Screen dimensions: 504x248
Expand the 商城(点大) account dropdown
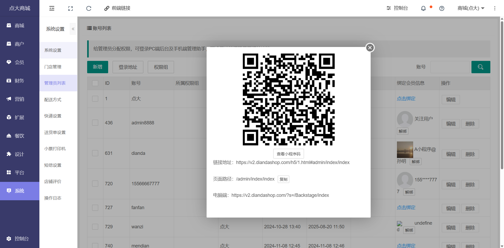(471, 8)
